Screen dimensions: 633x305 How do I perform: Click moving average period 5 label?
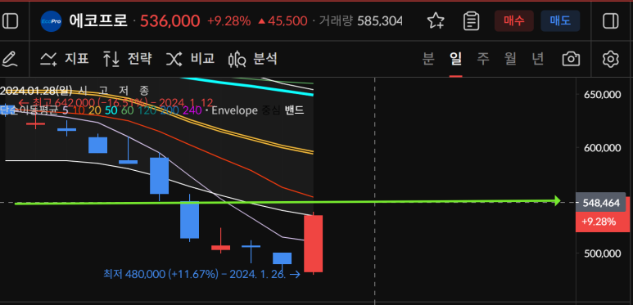click(66, 110)
